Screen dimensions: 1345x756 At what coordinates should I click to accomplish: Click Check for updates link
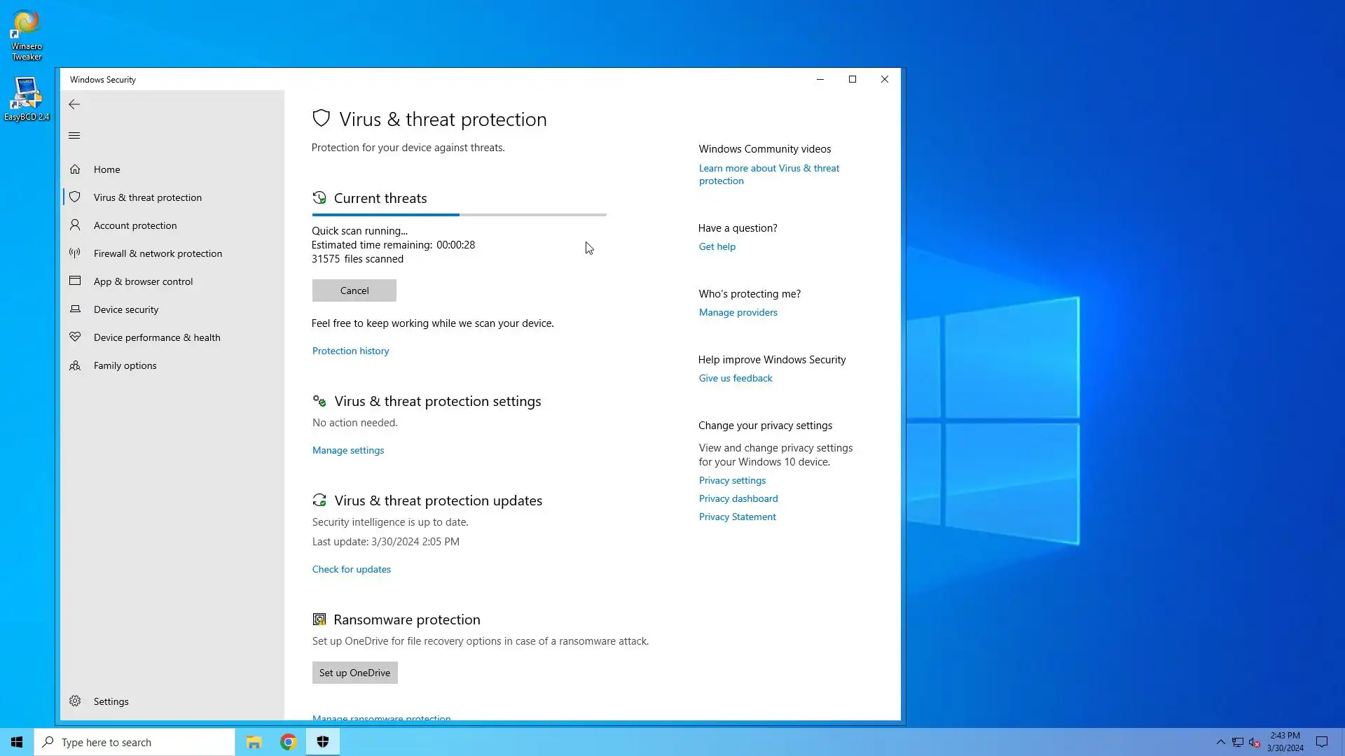[x=352, y=569]
